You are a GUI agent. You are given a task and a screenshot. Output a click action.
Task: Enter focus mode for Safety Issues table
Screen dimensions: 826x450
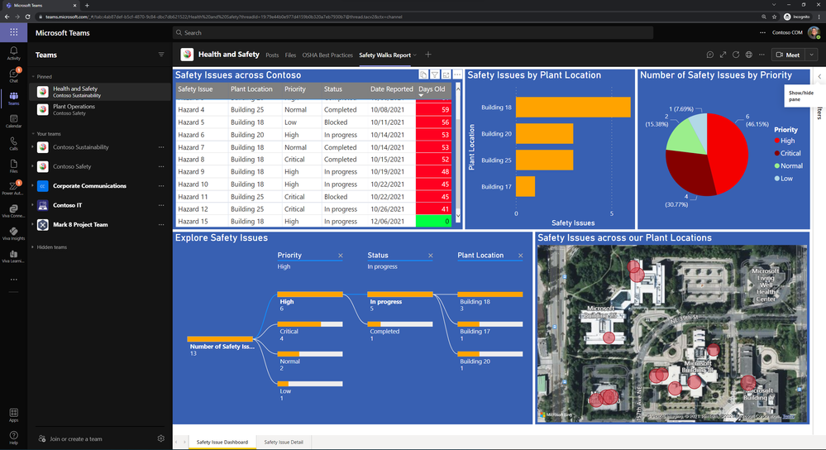click(446, 74)
